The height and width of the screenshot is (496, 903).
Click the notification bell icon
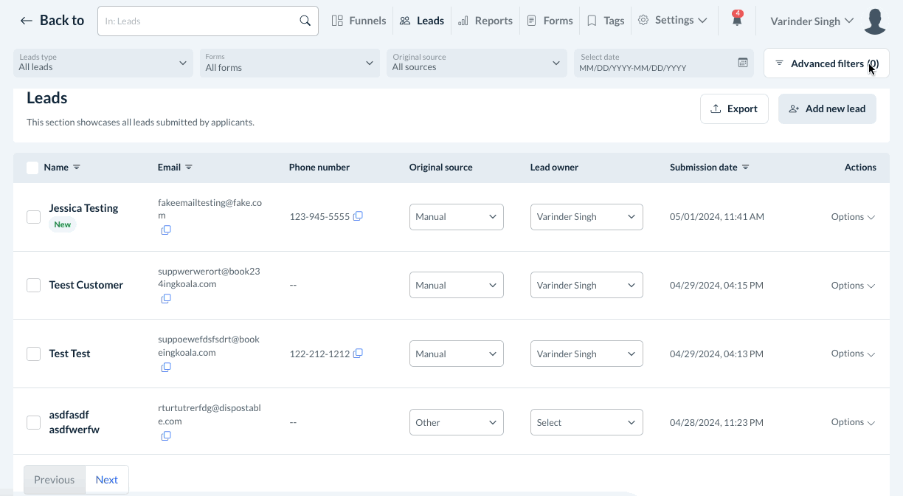(x=736, y=21)
